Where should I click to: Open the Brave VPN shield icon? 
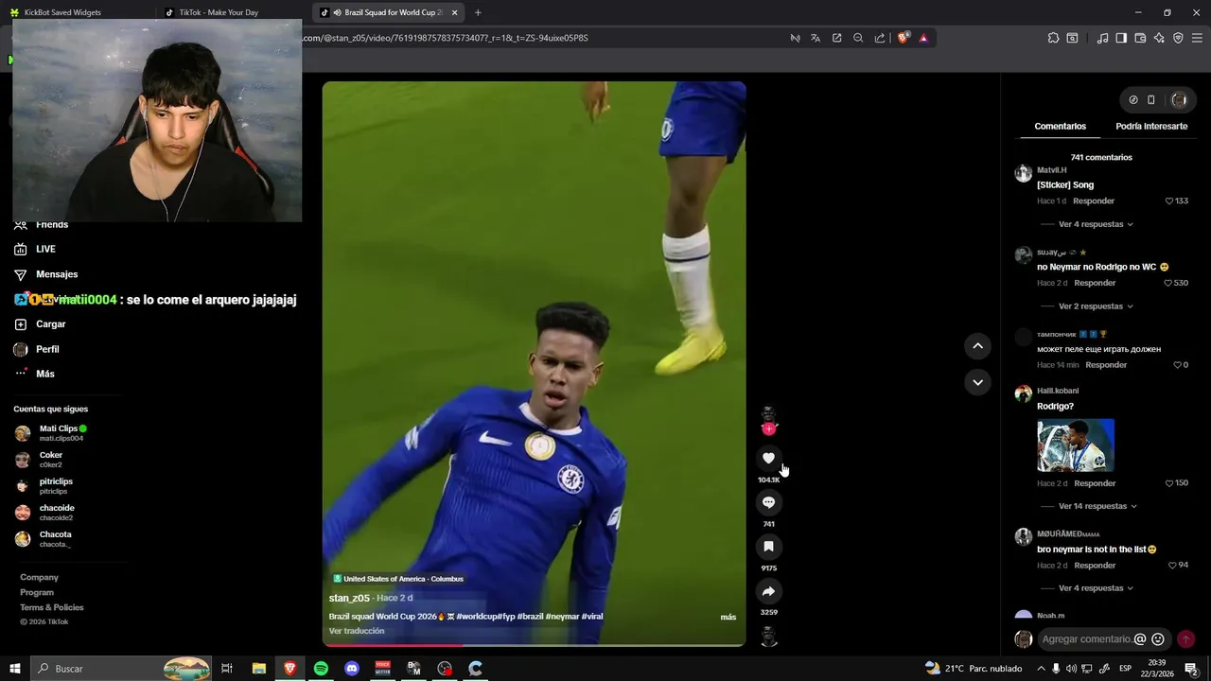click(1178, 38)
